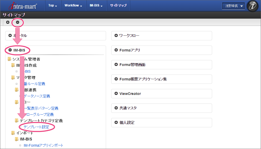Screen dimensions: 261x149
Task: Open the Workflow menu
Action: (73, 5)
